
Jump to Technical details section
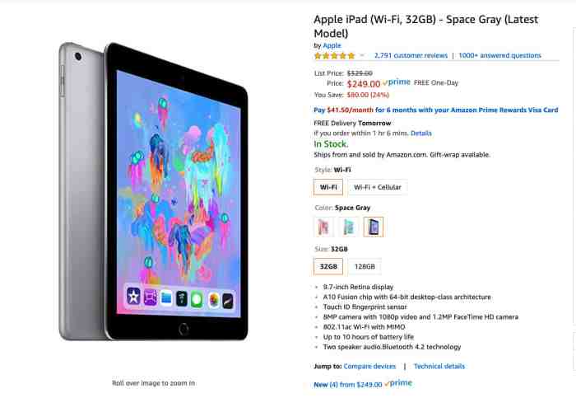pyautogui.click(x=439, y=367)
